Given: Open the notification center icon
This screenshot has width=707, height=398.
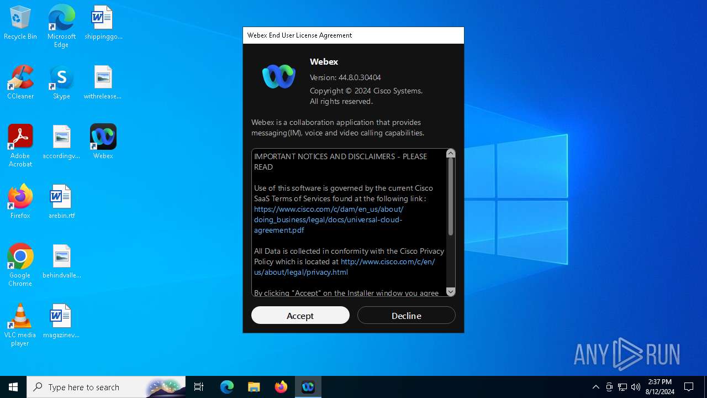Looking at the screenshot, I should [x=689, y=387].
